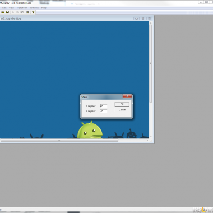Click the Help question mark toolbar icon
Image resolution: width=213 pixels, height=213 pixels.
[33, 12]
